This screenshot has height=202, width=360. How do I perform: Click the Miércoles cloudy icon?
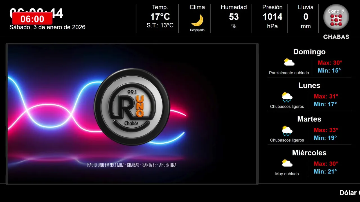point(287,163)
